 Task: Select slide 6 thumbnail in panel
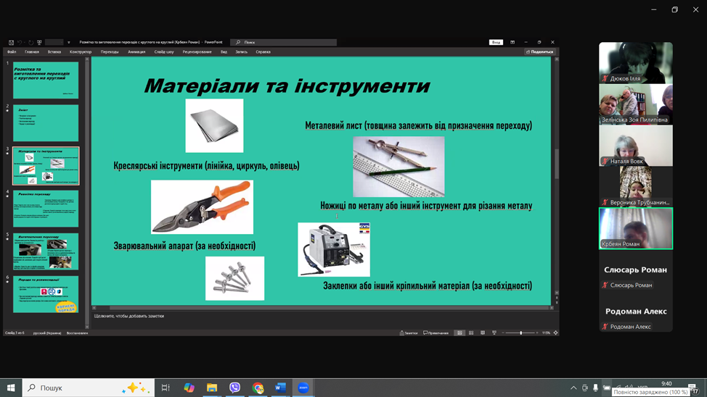[x=46, y=293]
